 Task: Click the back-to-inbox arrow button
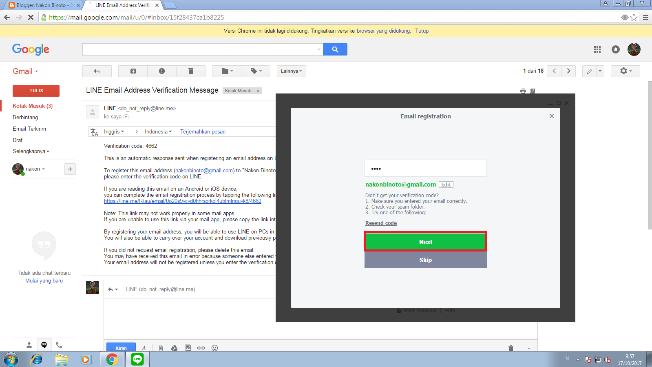coord(97,71)
